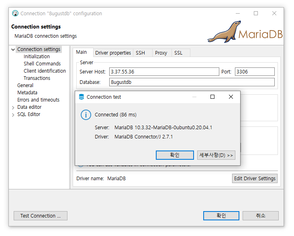The width and height of the screenshot is (294, 236).
Task: Minimize the connection configuration window
Action: [238, 13]
